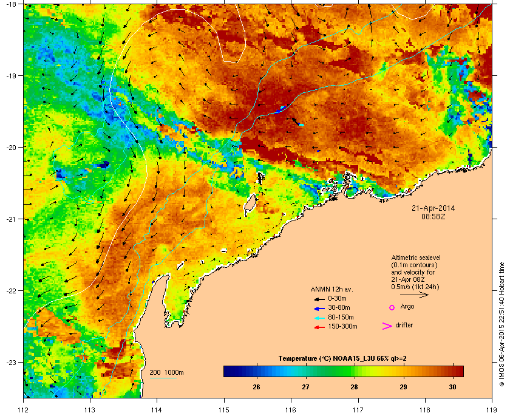Click the longitude axis label '116'
This screenshot has width=510, height=413.
pos(291,409)
